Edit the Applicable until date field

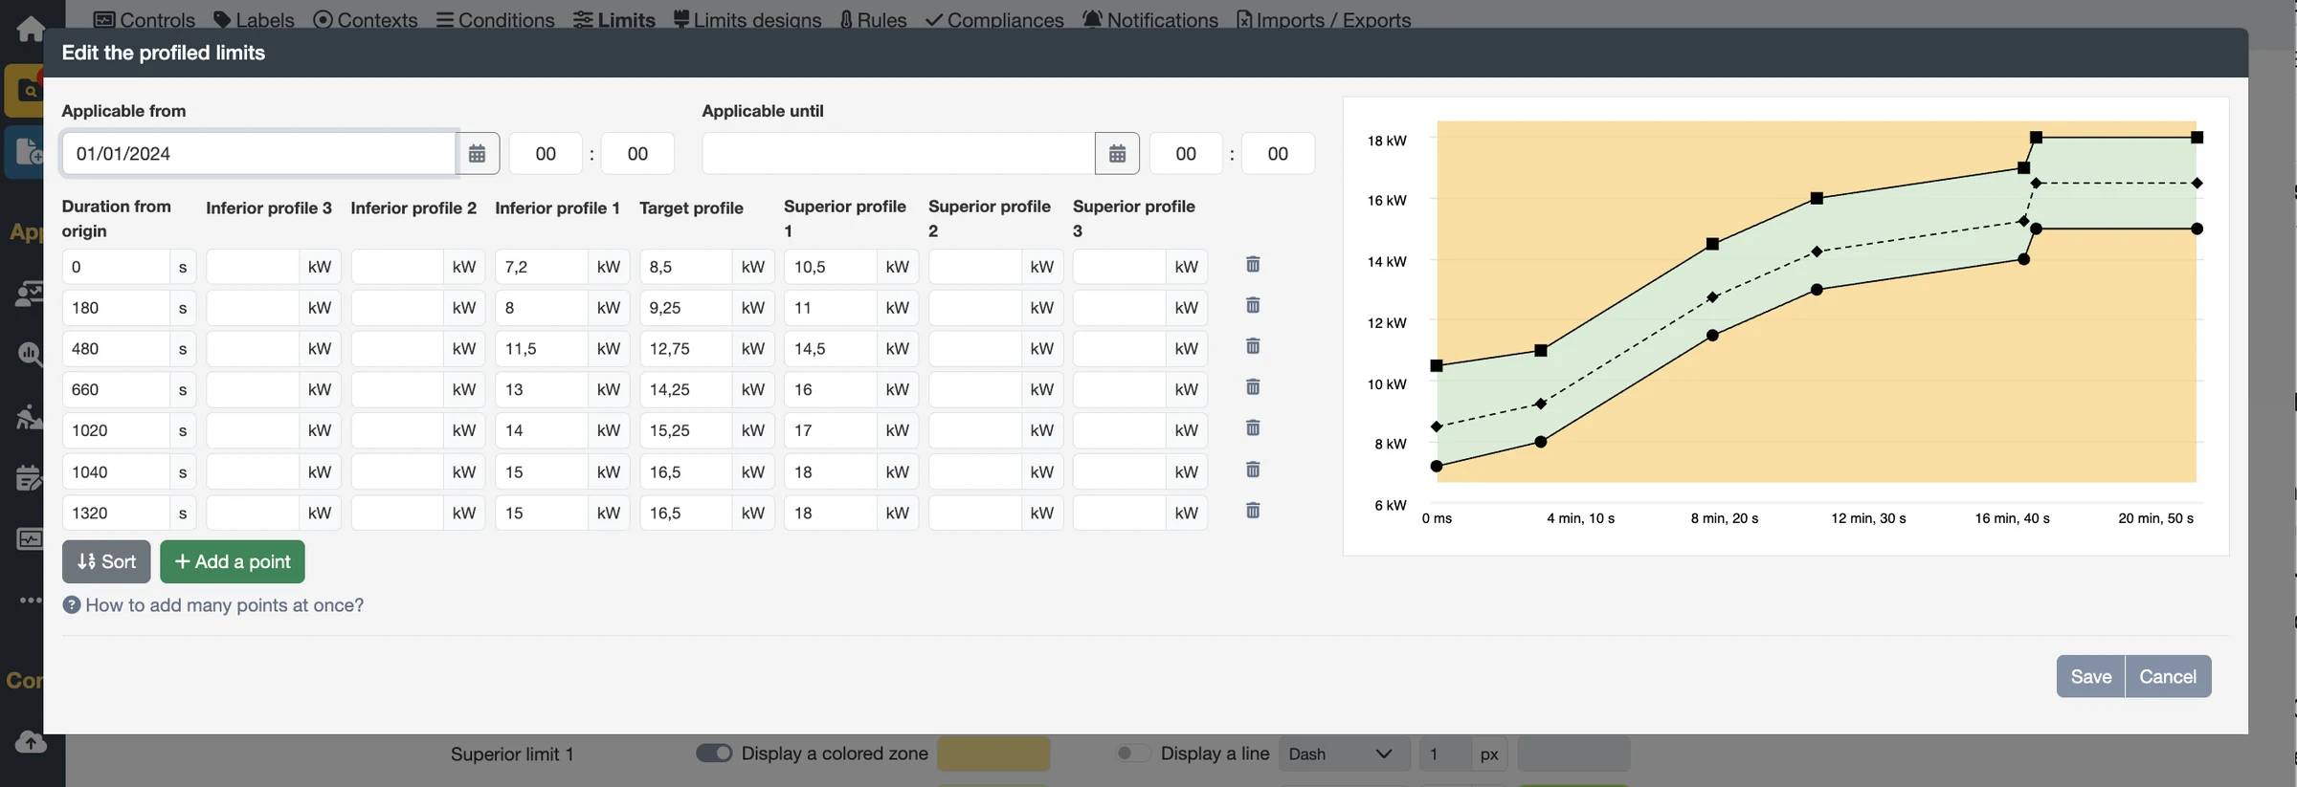click(x=898, y=154)
